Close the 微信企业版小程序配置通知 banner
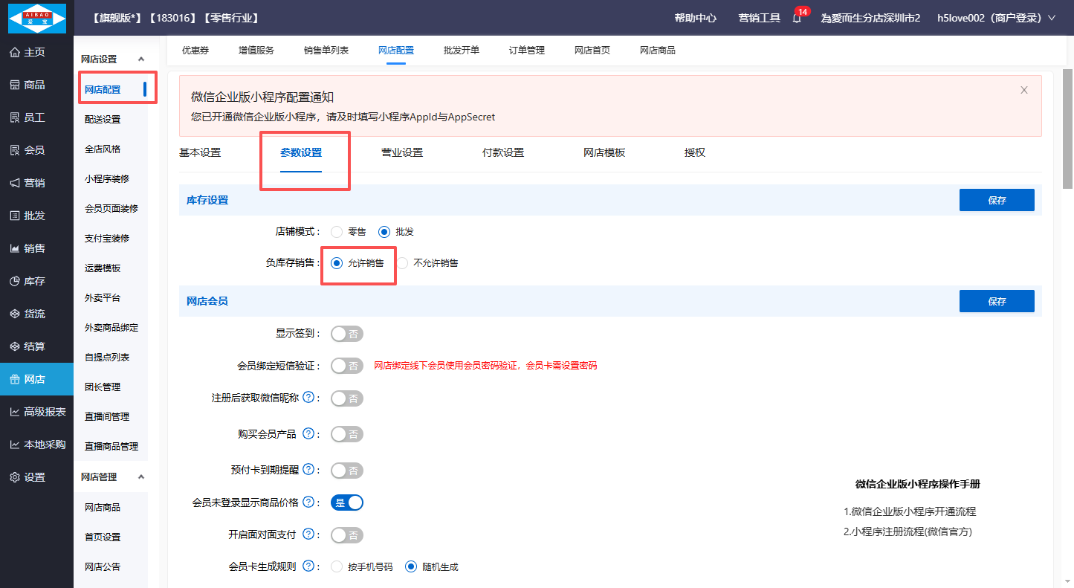Viewport: 1074px width, 588px height. point(1023,90)
